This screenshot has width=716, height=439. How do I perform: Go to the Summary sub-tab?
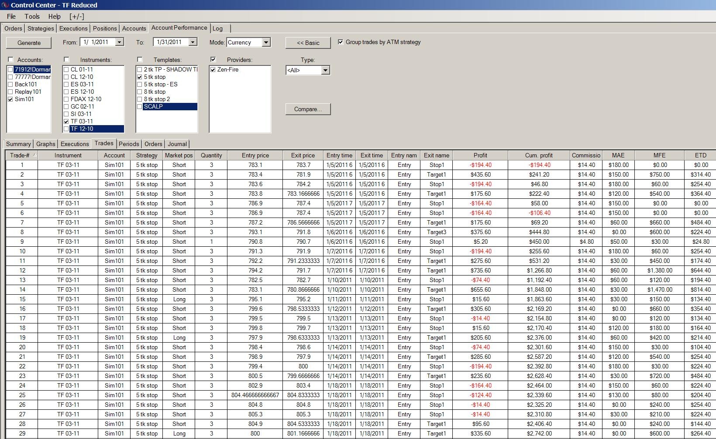tap(18, 144)
